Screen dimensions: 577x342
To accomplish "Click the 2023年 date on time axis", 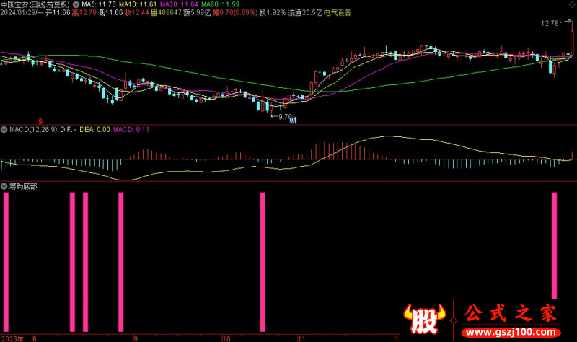I will click(x=13, y=337).
